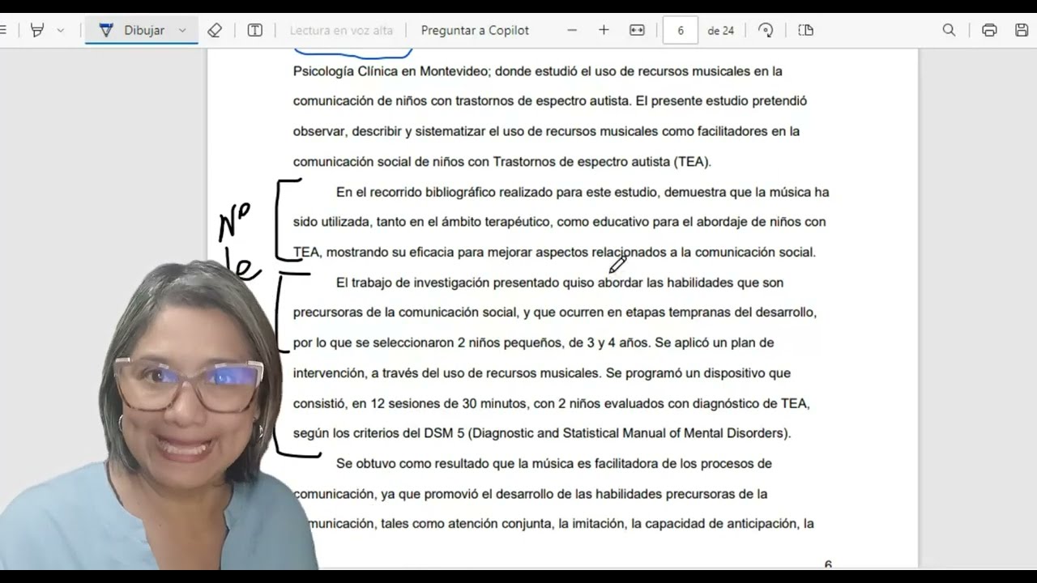Click the text 'En el recorrido bibliográfico'
This screenshot has width=1037, height=583.
[x=416, y=192]
